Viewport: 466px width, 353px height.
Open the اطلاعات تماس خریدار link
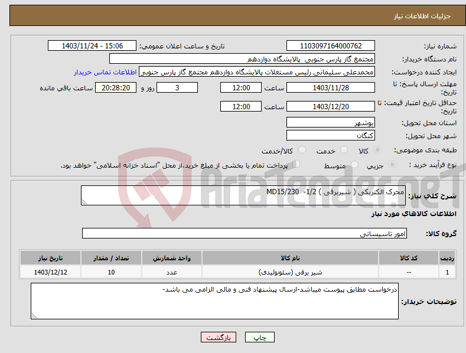[x=105, y=72]
